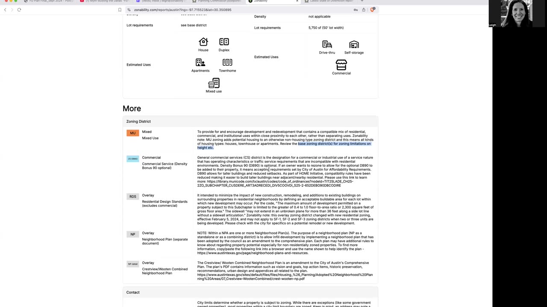The image size is (547, 307).
Task: Click 'Crestview/Wooten Combined Neighborhood Plan' label
Action: (165, 271)
